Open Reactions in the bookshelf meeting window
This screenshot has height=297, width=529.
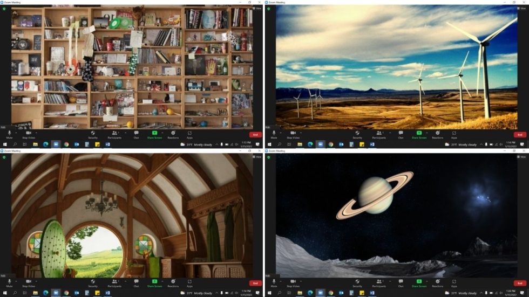(x=173, y=134)
